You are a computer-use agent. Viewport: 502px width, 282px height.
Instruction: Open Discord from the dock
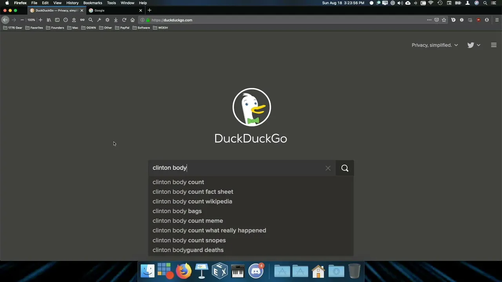[x=256, y=271]
